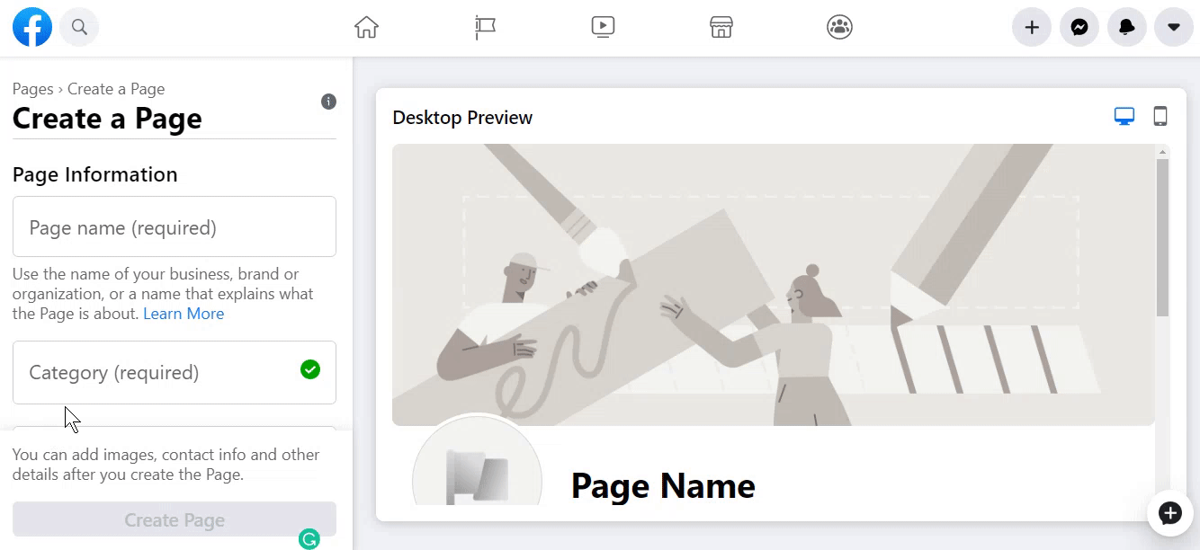This screenshot has height=550, width=1200.
Task: Switch to desktop preview
Action: click(1124, 116)
